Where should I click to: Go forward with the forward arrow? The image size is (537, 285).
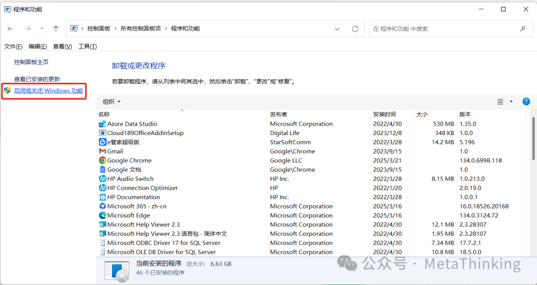tap(28, 29)
